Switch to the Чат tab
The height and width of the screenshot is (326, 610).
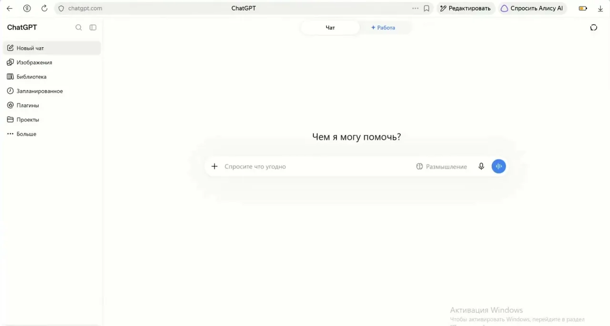(x=330, y=28)
